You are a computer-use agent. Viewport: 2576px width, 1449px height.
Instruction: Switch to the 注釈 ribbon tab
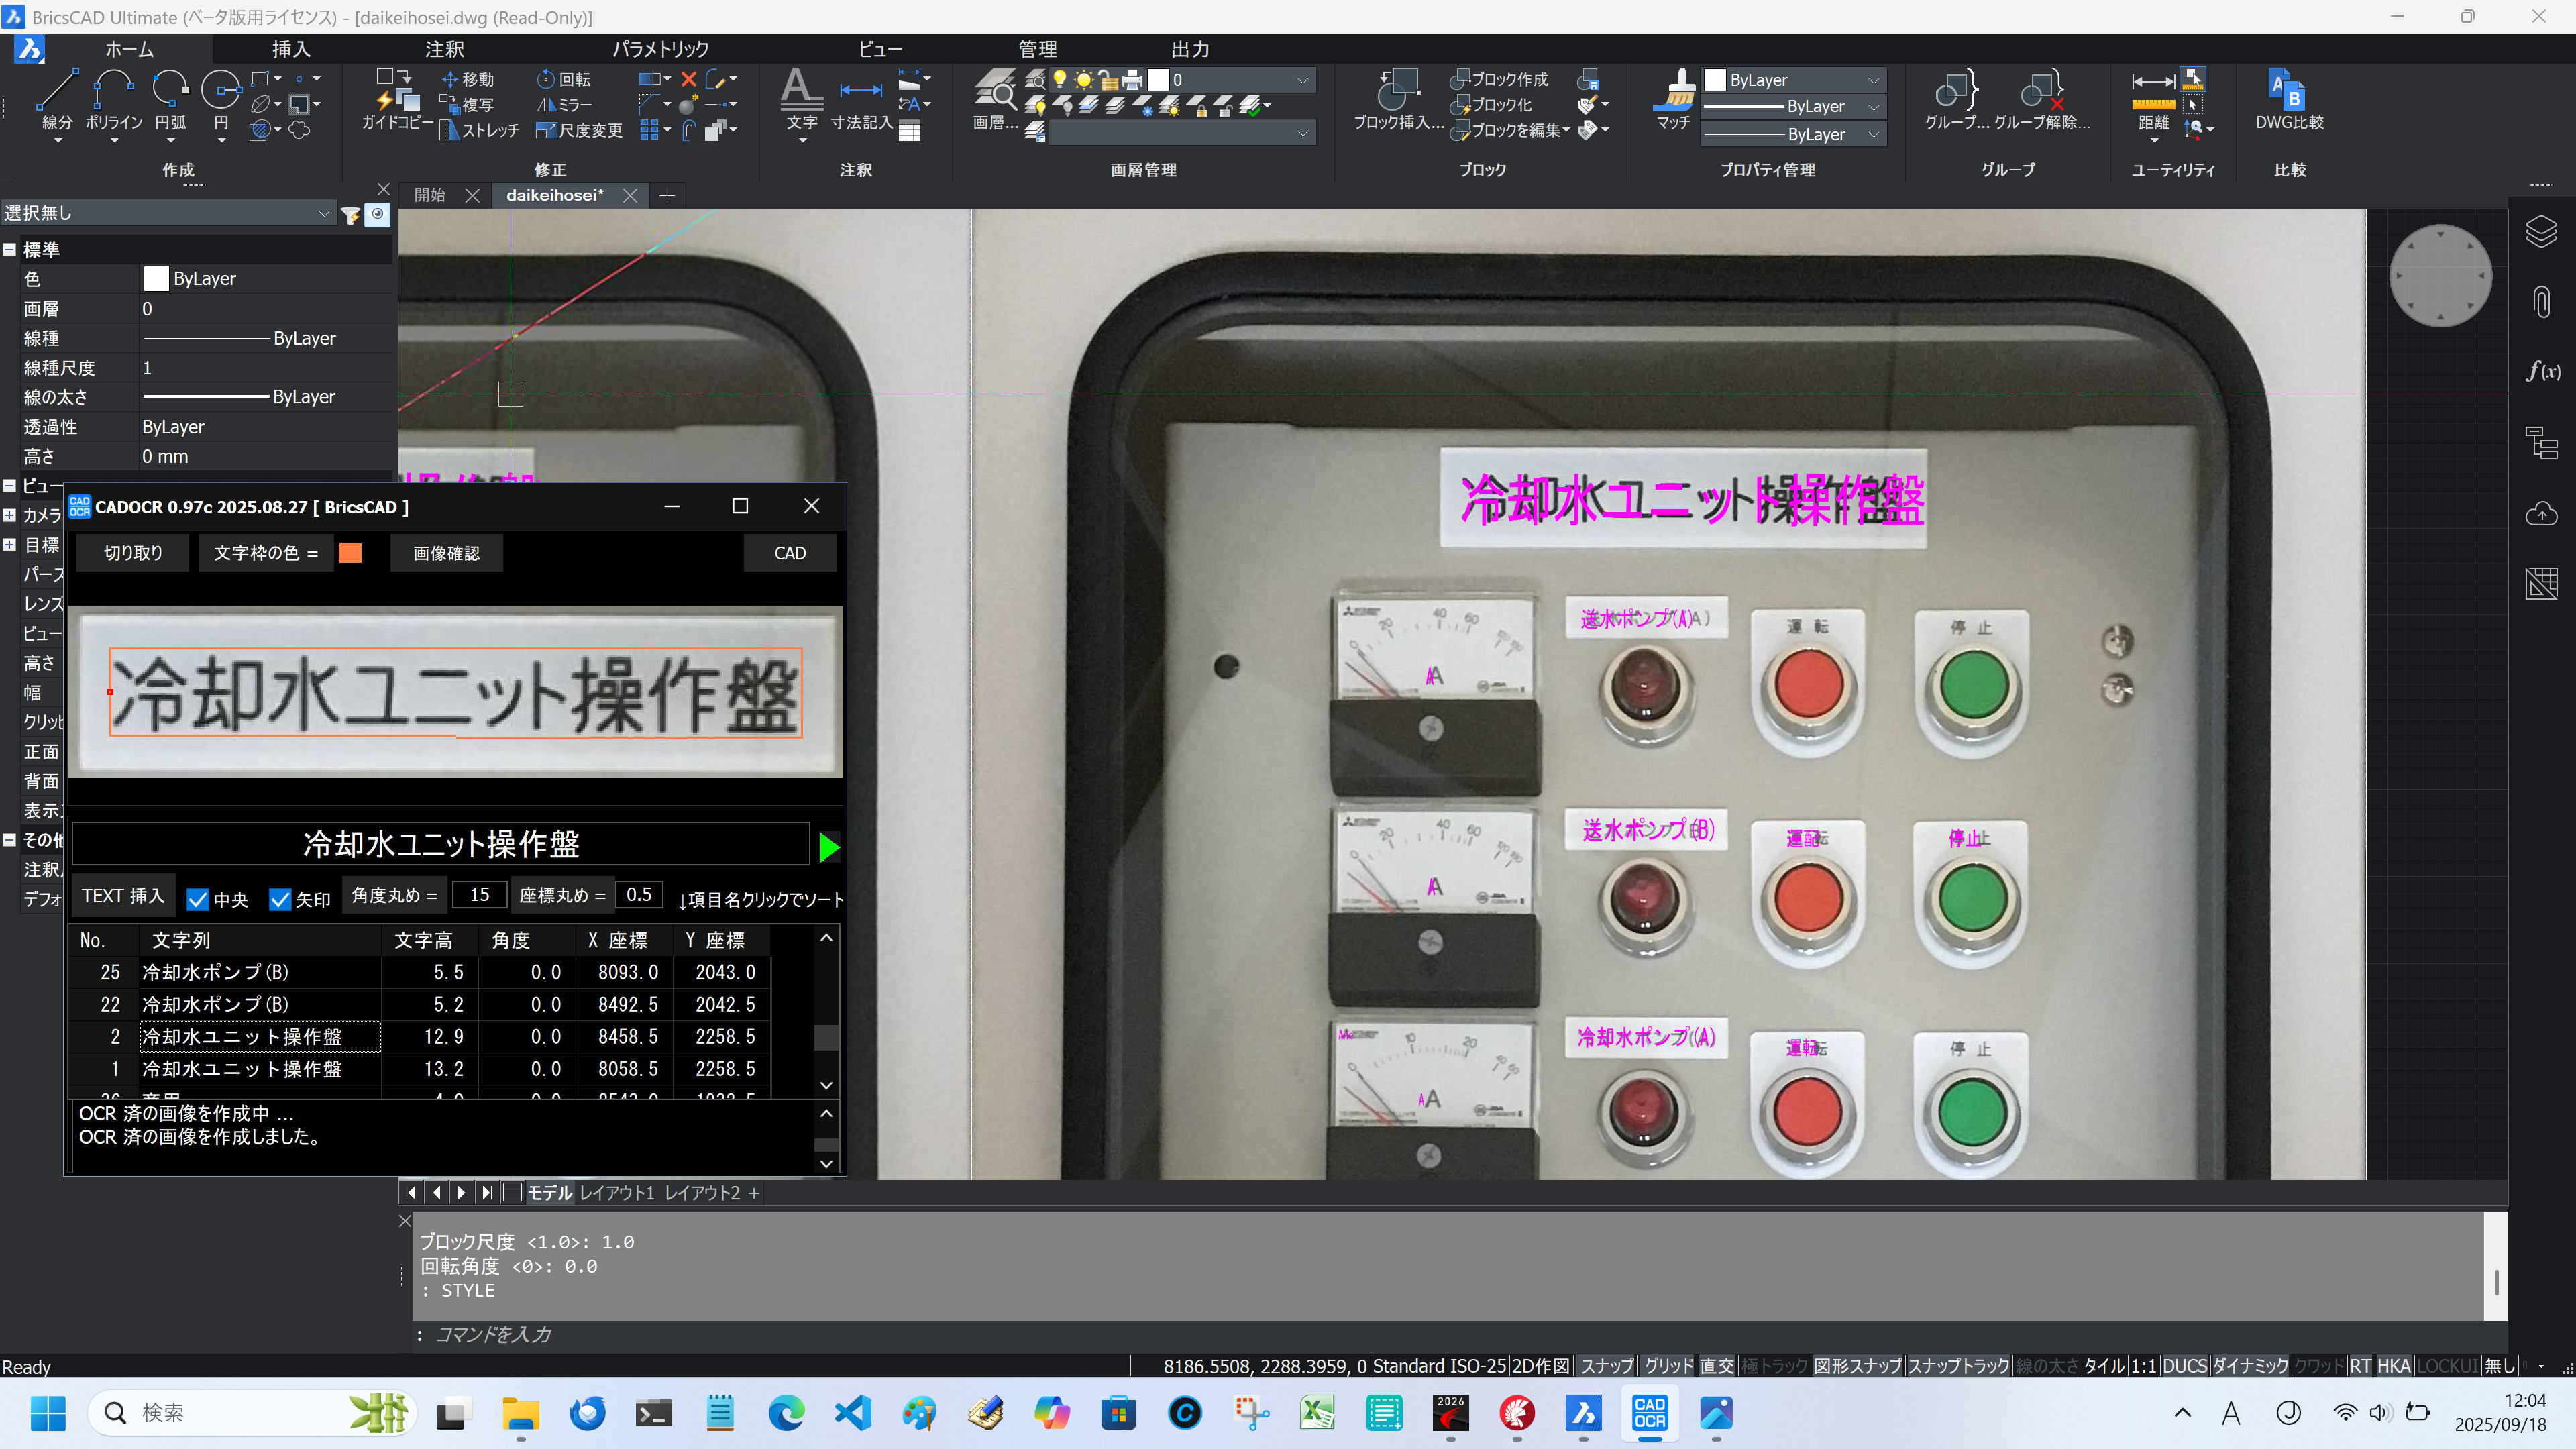pyautogui.click(x=444, y=49)
